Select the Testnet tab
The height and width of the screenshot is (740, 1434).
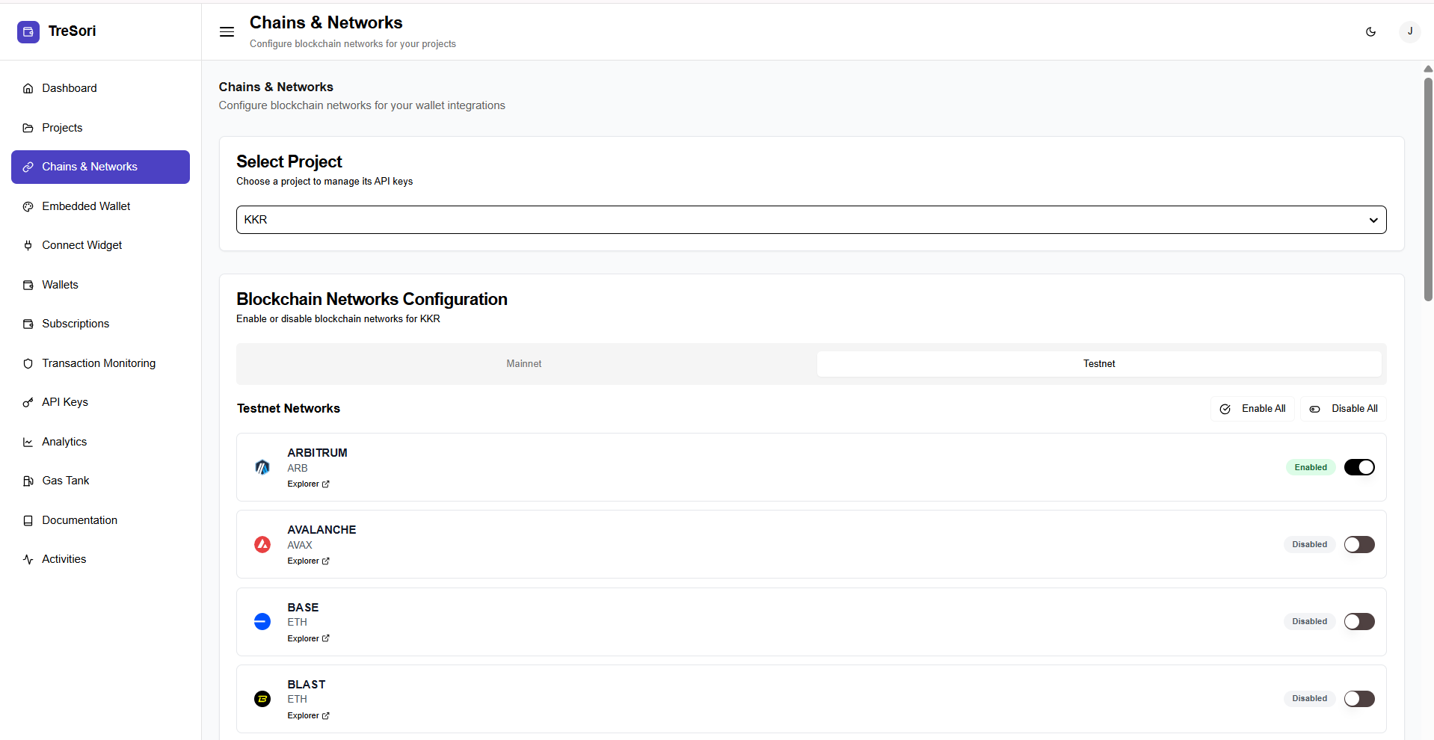[x=1098, y=364]
